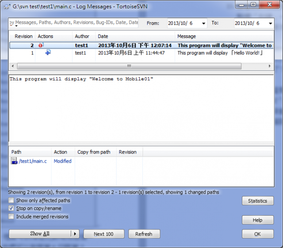
Task: Enable Include merged revisions checkbox
Action: [x=11, y=216]
